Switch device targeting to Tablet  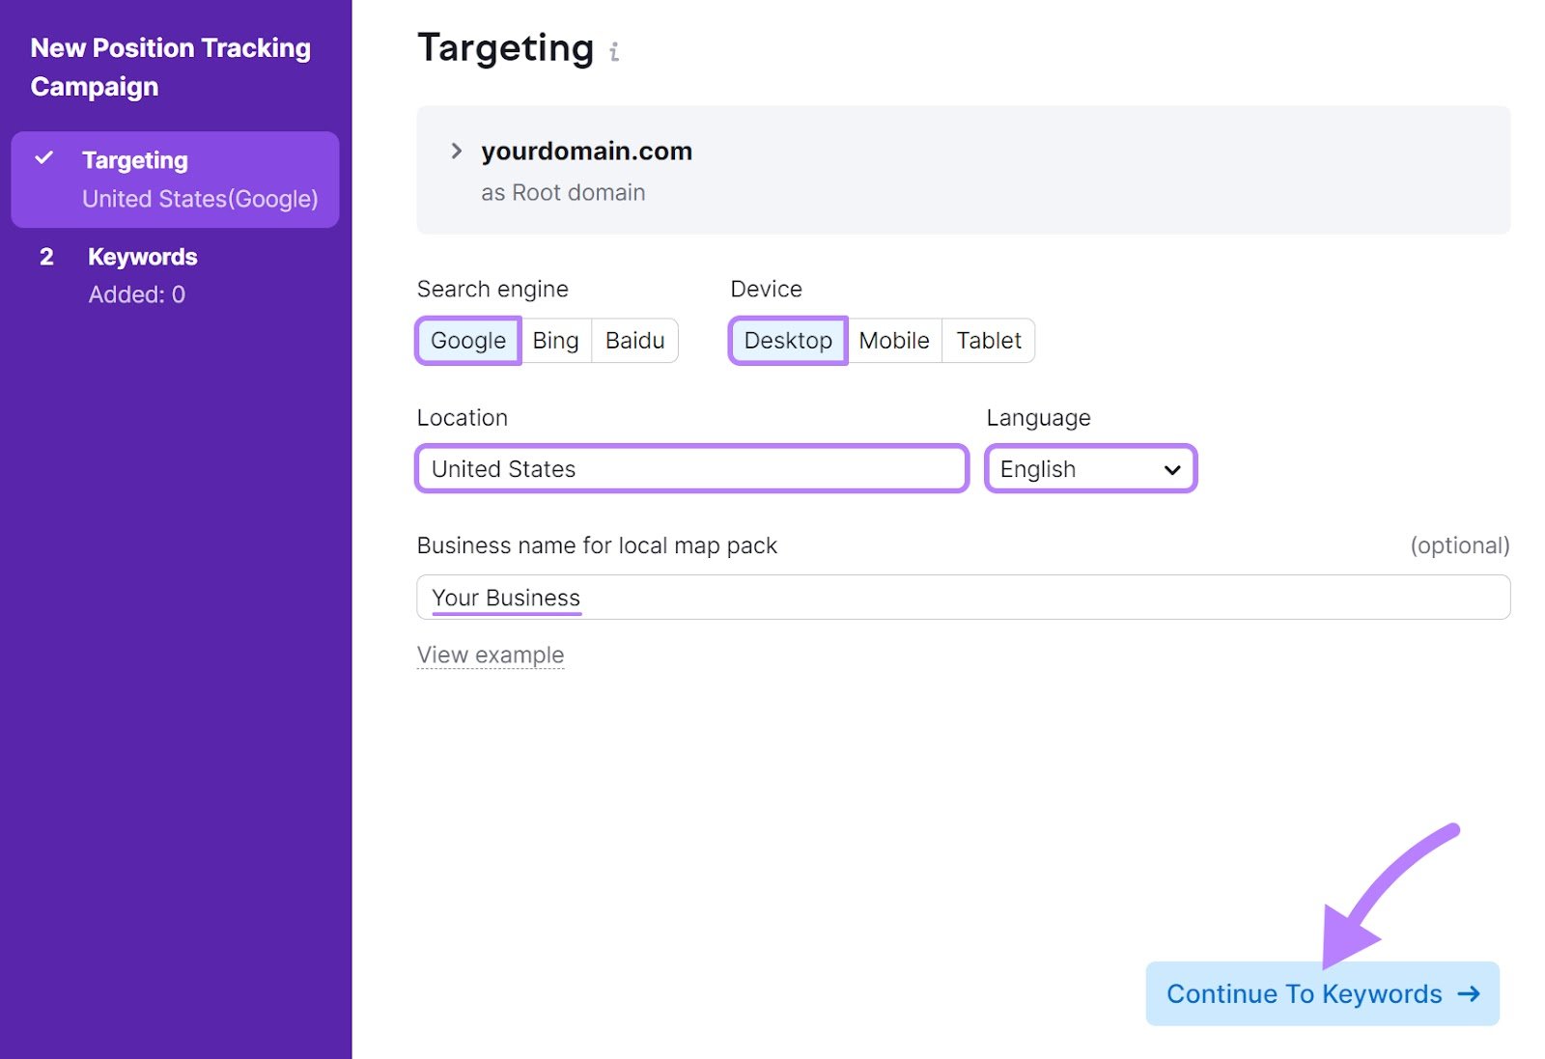(x=988, y=340)
